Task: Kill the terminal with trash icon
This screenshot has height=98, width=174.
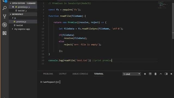Action: point(156,74)
